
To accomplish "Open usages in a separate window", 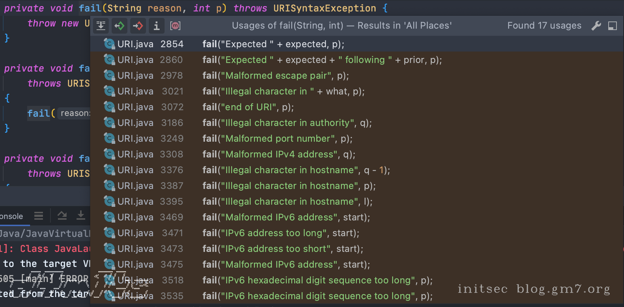I will (x=613, y=26).
